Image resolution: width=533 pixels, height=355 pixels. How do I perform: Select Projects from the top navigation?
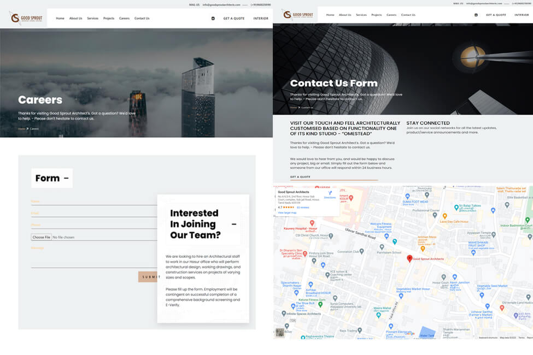[x=109, y=18]
